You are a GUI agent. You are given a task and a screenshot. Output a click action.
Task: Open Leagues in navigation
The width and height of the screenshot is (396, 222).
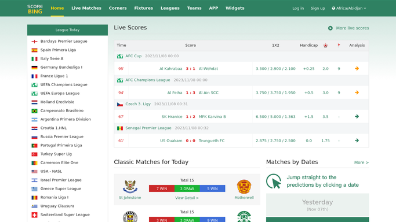(170, 8)
